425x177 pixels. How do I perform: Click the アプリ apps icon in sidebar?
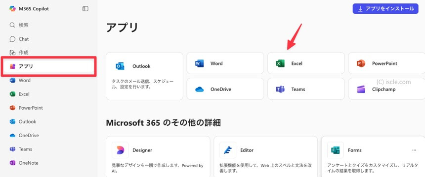[x=12, y=66]
